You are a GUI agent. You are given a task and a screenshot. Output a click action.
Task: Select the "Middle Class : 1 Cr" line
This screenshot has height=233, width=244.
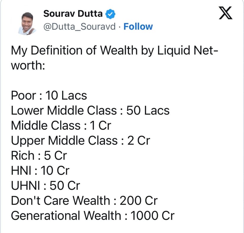(61, 126)
